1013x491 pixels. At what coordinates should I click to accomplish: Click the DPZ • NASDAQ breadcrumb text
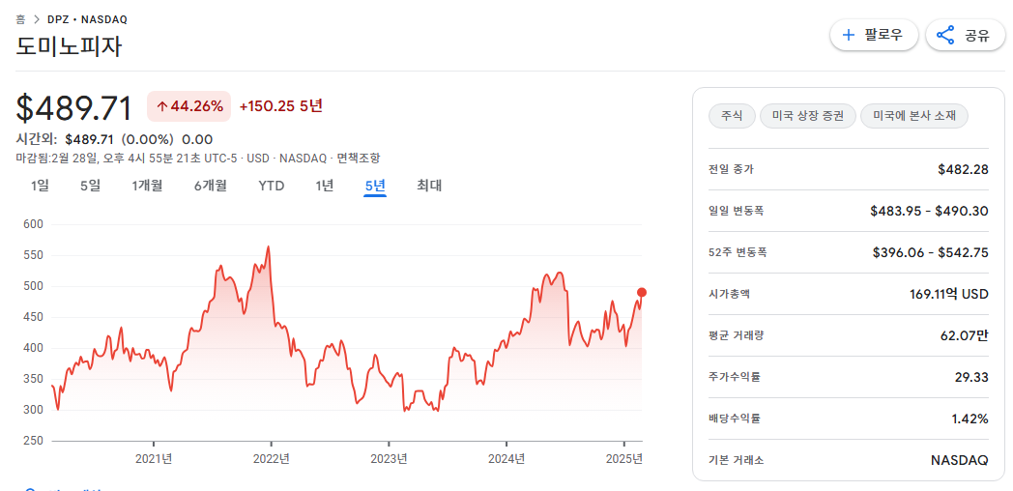pyautogui.click(x=87, y=19)
